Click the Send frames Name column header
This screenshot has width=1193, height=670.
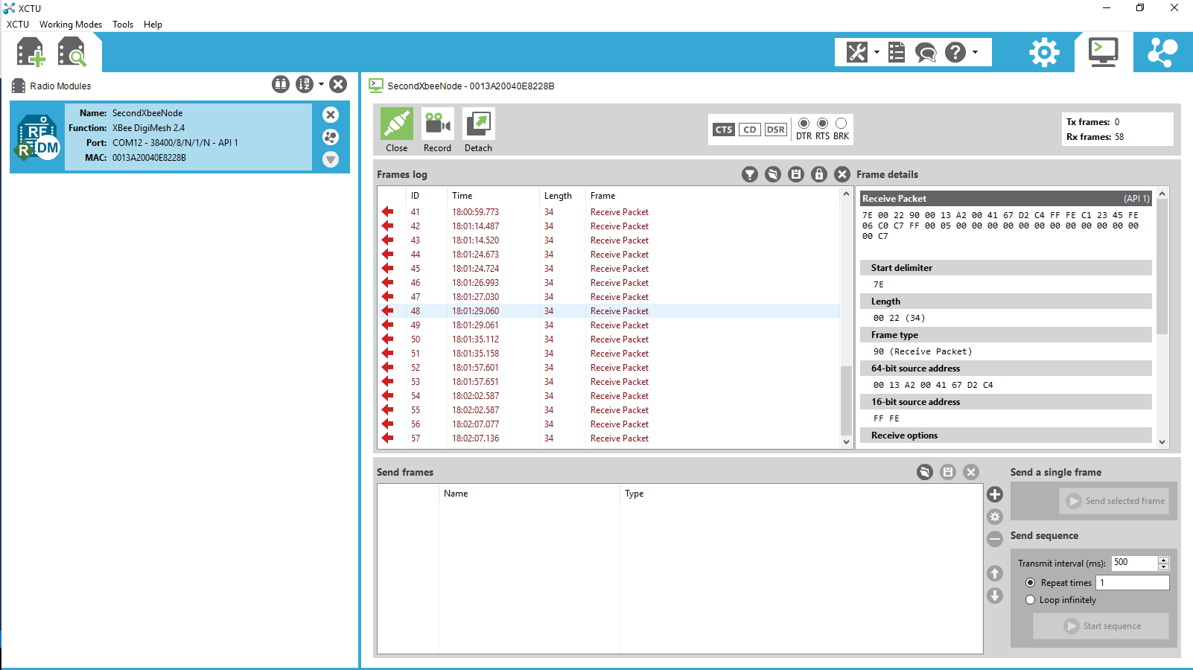(x=529, y=494)
